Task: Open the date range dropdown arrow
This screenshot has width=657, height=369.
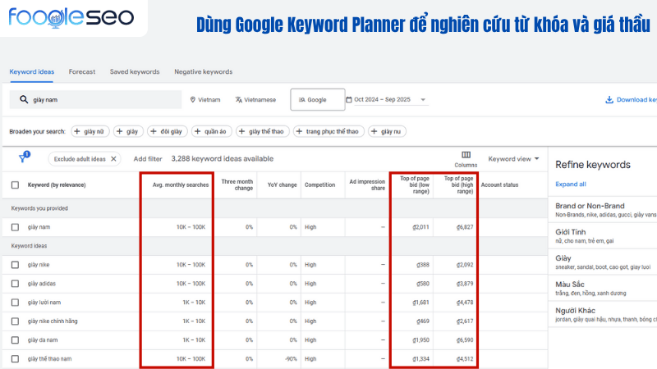Action: pyautogui.click(x=423, y=99)
